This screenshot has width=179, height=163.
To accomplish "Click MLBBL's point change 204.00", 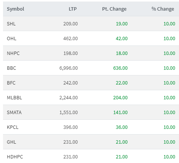I will tap(120, 98).
